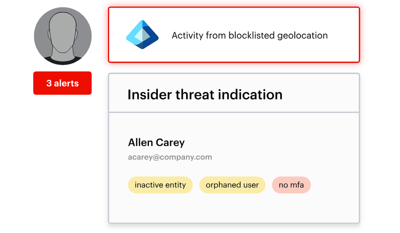Image resolution: width=400 pixels, height=233 pixels.
Task: Select the Activity from blocklisted geolocation text
Action: coord(249,35)
